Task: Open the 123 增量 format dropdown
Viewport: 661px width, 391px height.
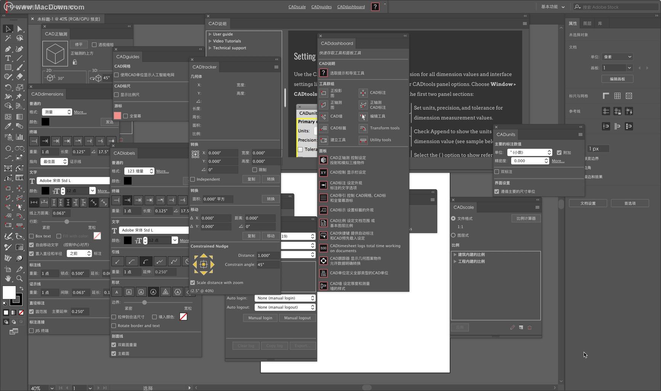Action: (x=139, y=171)
